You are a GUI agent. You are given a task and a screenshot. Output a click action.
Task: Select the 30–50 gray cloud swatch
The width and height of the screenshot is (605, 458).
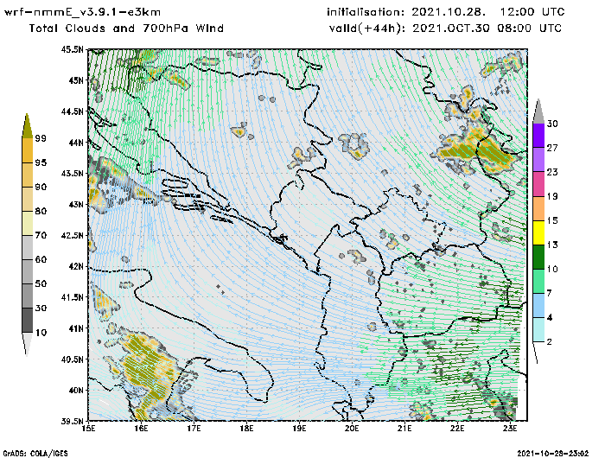[27, 296]
